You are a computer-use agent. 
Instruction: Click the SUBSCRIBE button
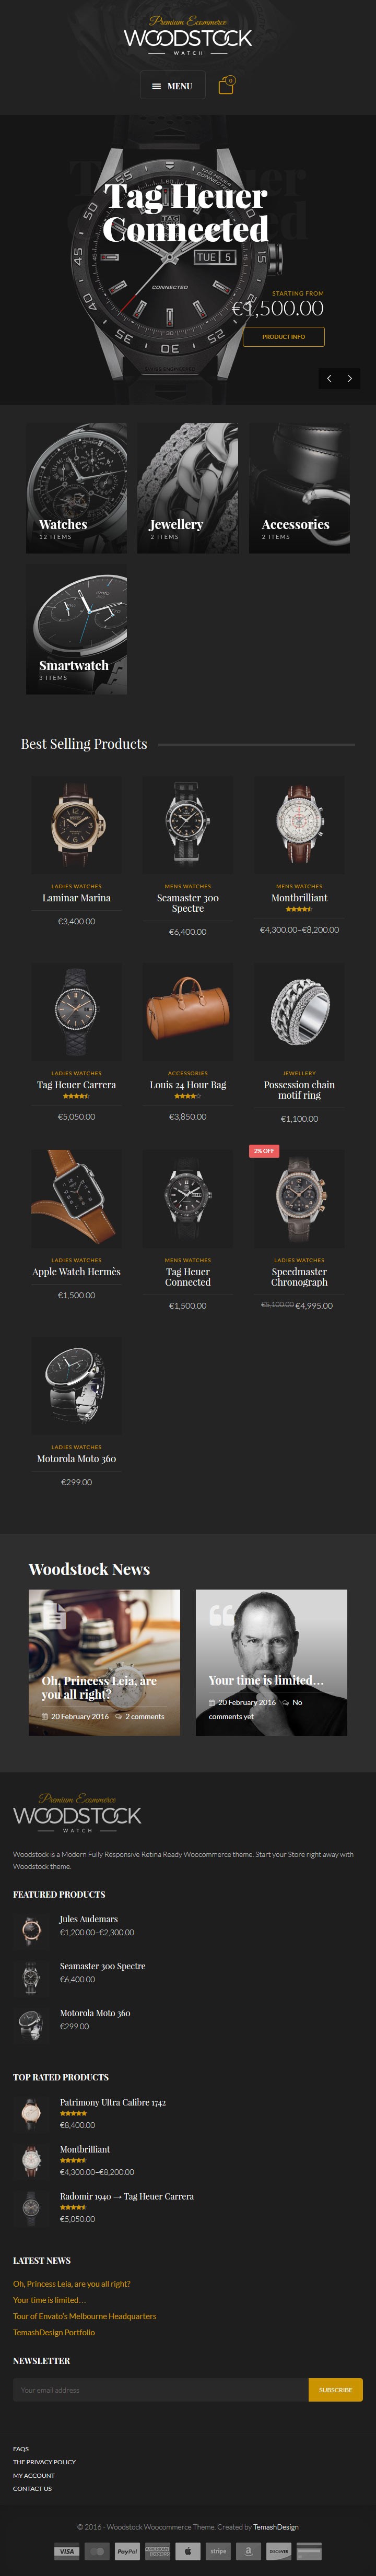(335, 2389)
